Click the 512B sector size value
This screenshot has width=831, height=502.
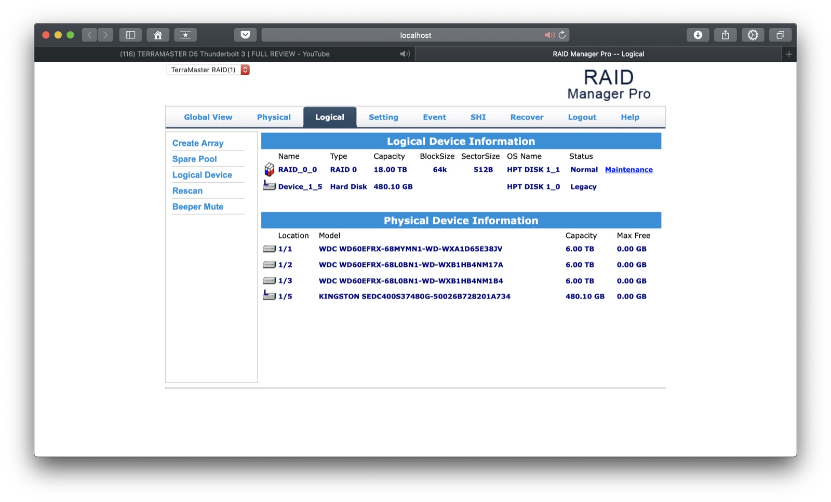click(483, 170)
